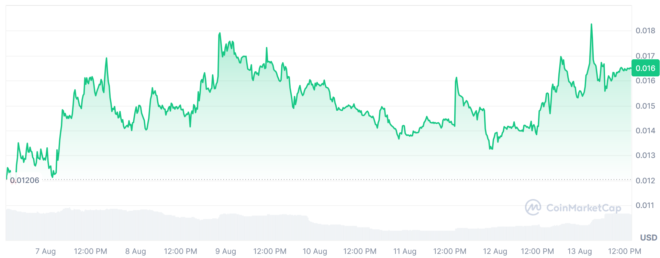
Task: Select the 10 Aug date label
Action: [315, 251]
